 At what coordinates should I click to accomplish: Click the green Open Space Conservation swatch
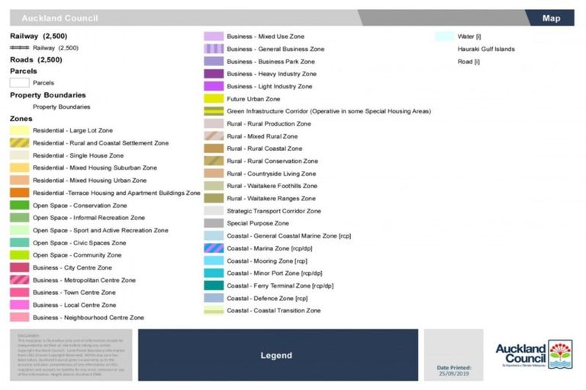[x=19, y=206]
